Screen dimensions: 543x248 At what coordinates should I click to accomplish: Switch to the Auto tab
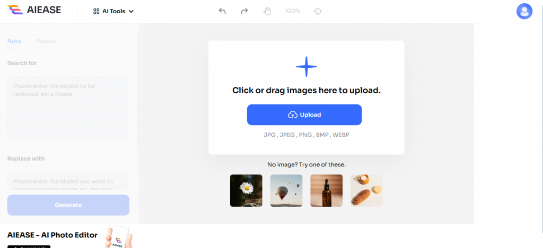click(x=14, y=41)
